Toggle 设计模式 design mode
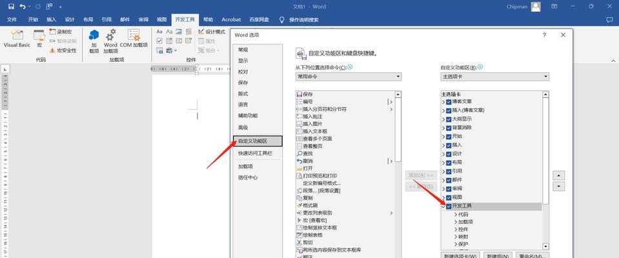Viewport: 619px width, 258px height. point(212,32)
